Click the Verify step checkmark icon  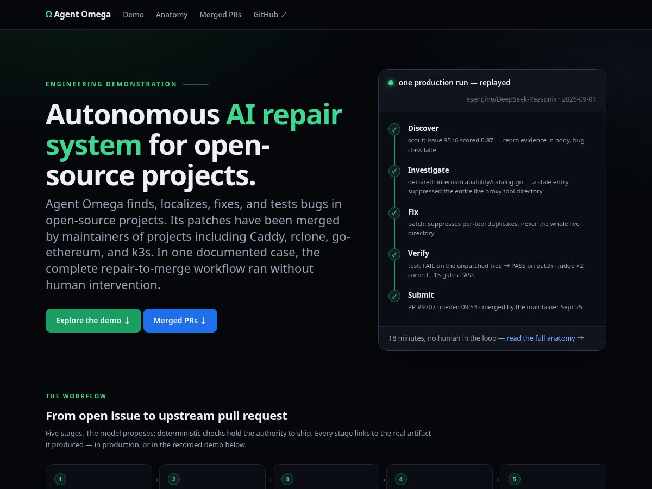(x=394, y=254)
